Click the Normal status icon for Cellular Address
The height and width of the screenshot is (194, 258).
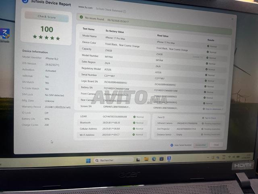point(134,129)
